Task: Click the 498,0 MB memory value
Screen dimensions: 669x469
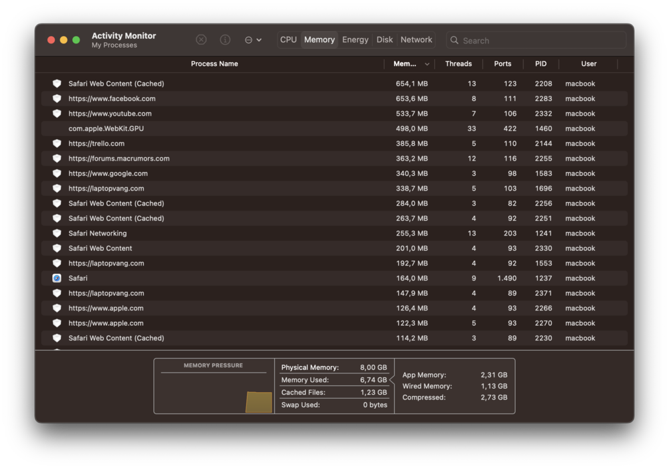Action: (411, 128)
